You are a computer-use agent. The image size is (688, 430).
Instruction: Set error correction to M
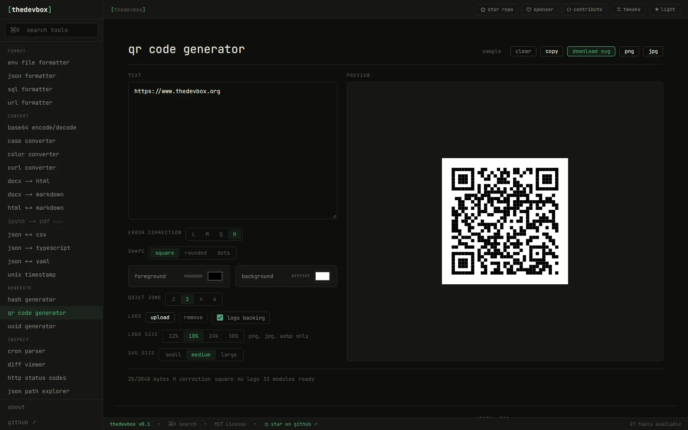pyautogui.click(x=207, y=234)
